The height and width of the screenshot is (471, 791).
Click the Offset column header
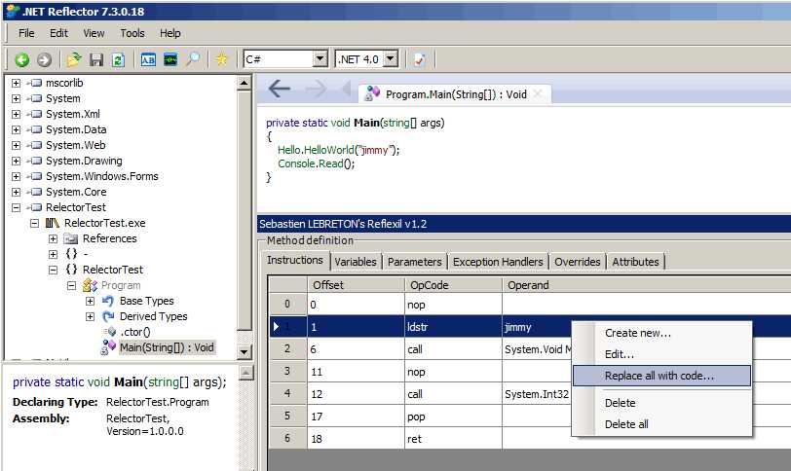tap(356, 285)
